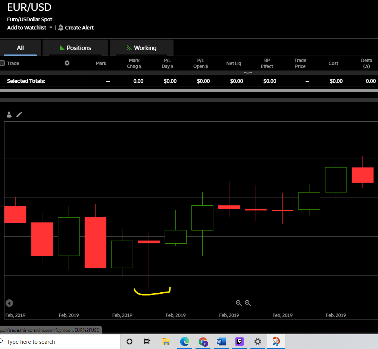Switch to the Working tab
This screenshot has height=349, width=378.
tap(141, 48)
